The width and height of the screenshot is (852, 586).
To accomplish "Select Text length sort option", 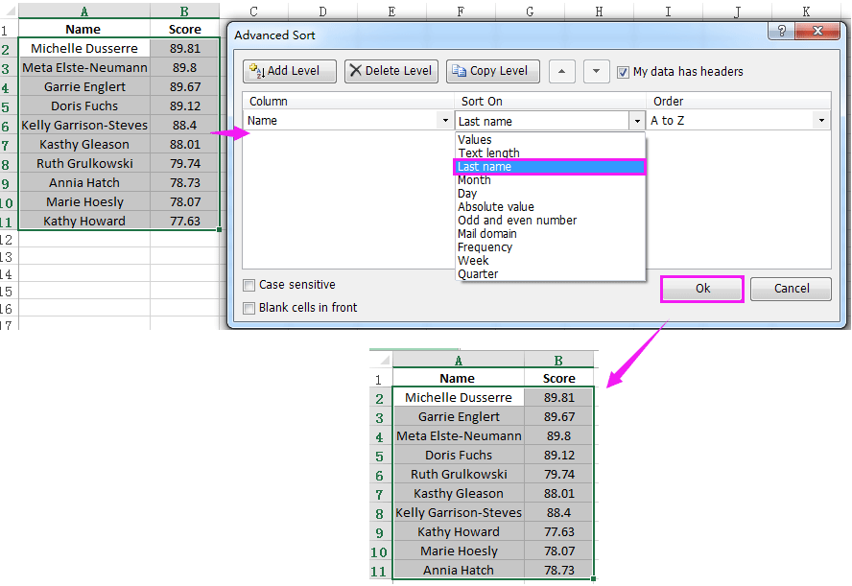I will 550,153.
